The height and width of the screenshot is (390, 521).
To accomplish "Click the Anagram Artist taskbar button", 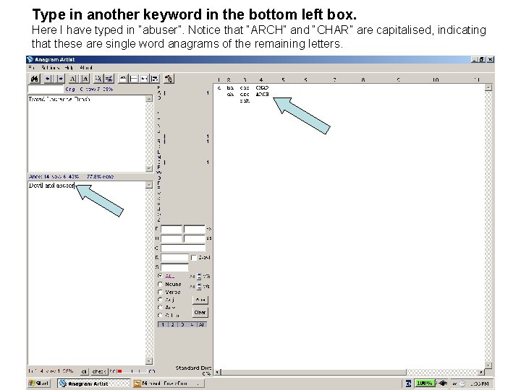I will coord(93,383).
